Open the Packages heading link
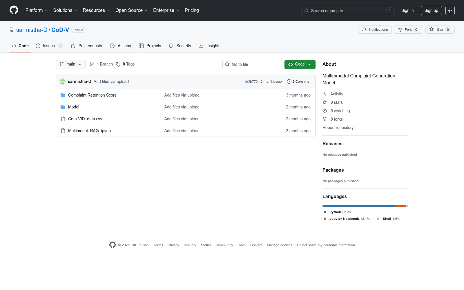This screenshot has height=290, width=464. click(333, 170)
